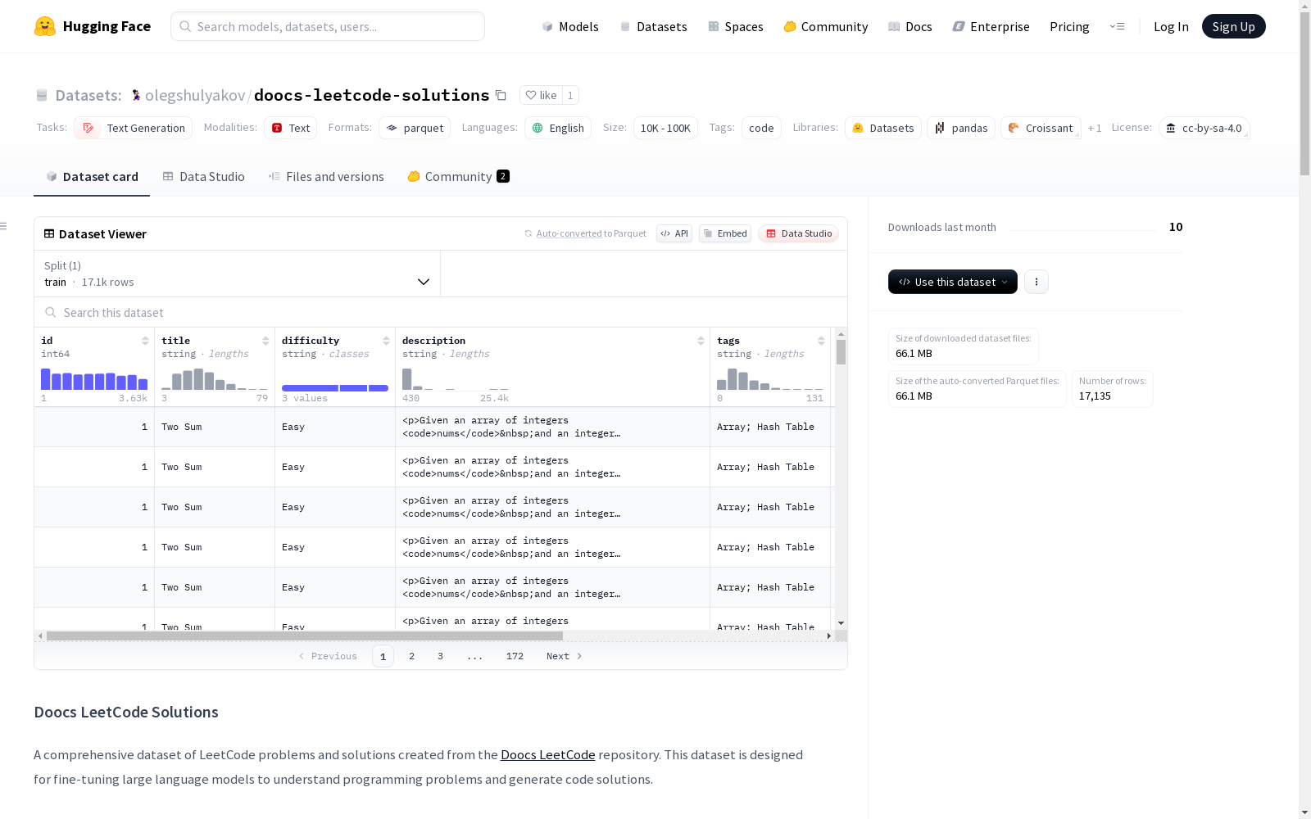This screenshot has height=819, width=1311.
Task: Click the horizontal scrollbar of the table
Action: (305, 636)
